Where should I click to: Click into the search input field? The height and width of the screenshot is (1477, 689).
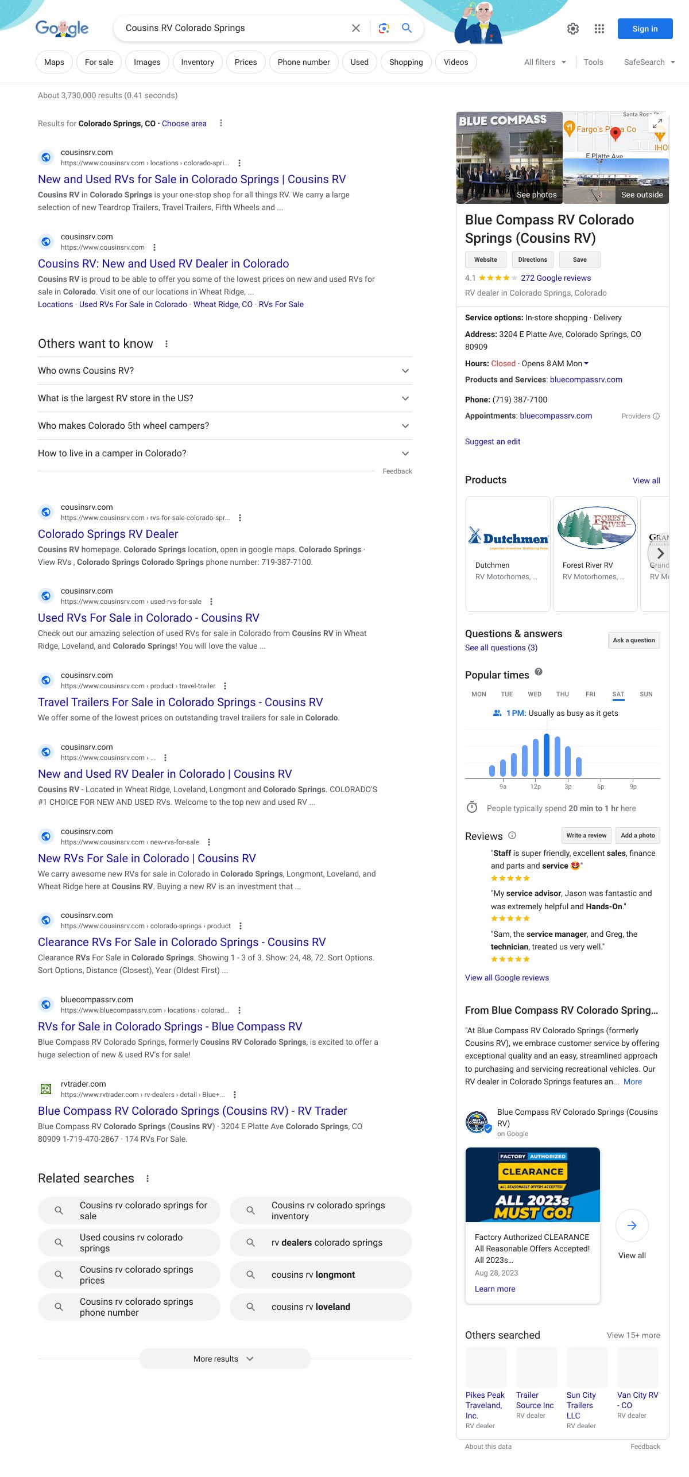[x=230, y=28]
